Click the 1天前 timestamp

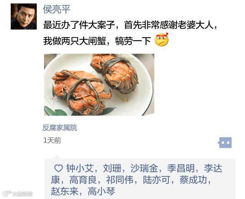52,140
